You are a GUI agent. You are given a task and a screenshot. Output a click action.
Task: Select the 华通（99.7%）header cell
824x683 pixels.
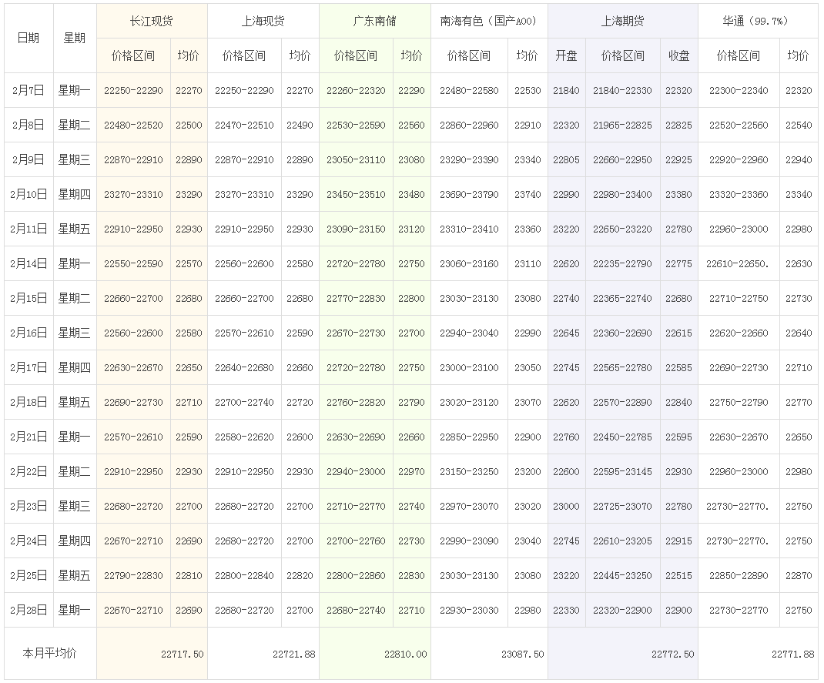coord(758,22)
